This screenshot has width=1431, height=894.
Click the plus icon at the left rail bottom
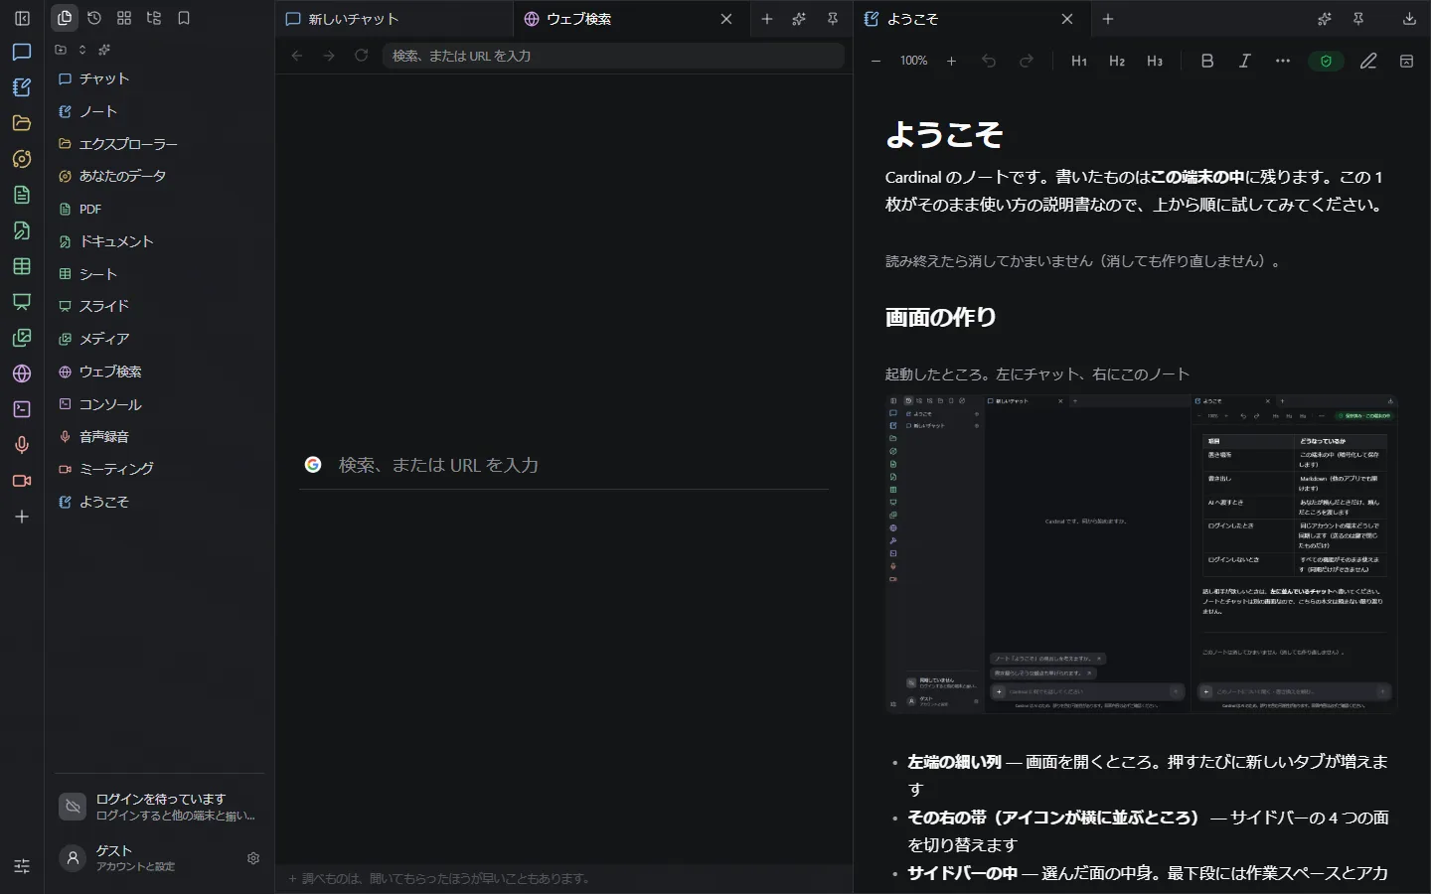tap(22, 517)
